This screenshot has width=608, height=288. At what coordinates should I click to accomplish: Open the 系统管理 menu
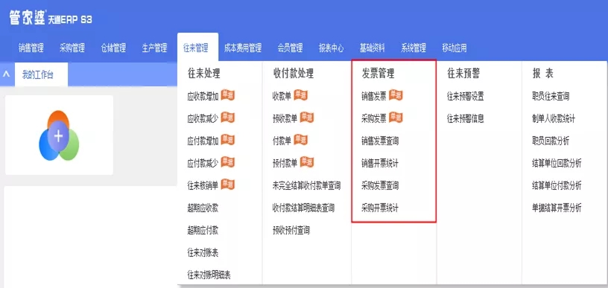[x=414, y=48]
